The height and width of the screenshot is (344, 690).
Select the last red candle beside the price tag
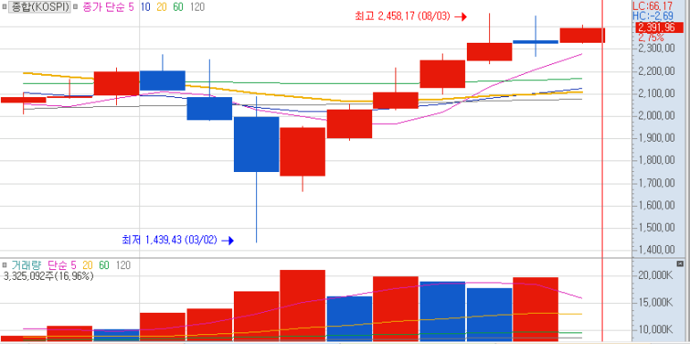(x=582, y=35)
